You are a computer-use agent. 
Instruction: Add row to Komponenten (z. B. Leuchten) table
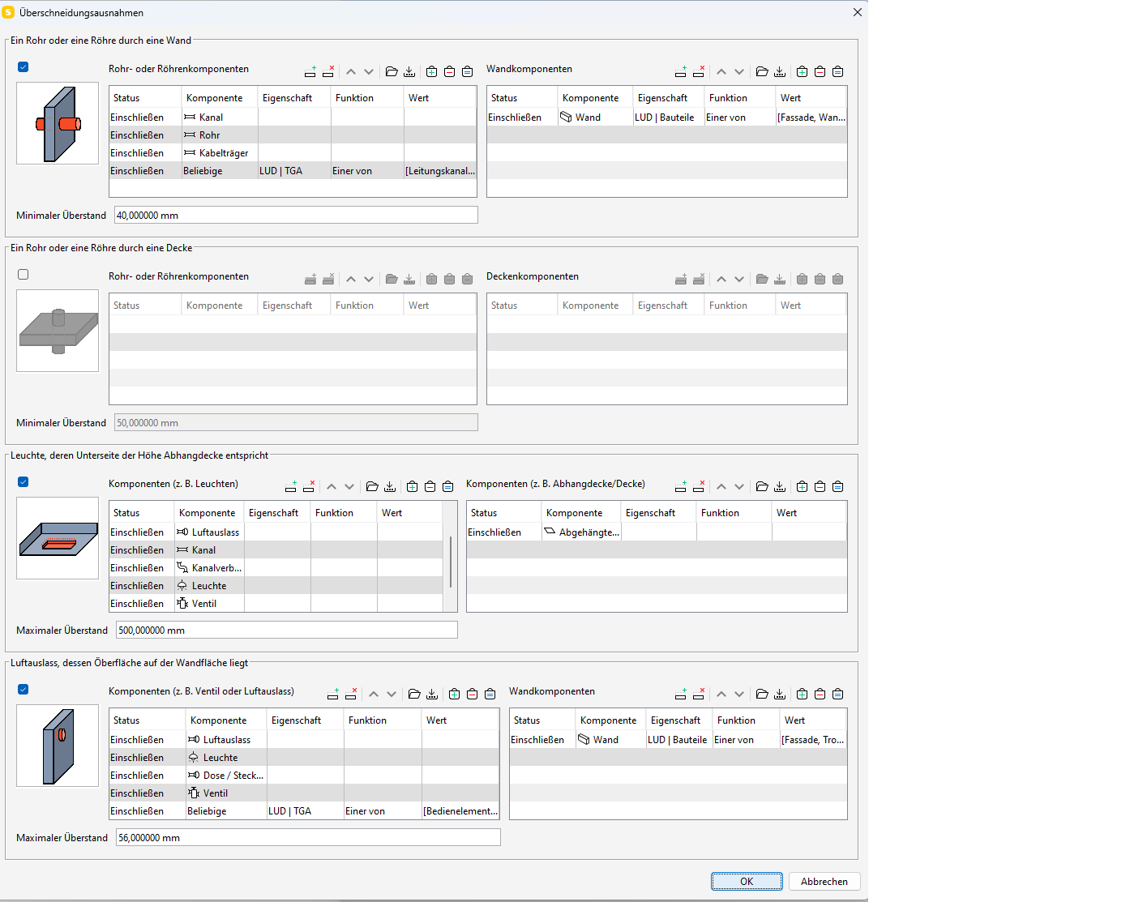tap(291, 486)
